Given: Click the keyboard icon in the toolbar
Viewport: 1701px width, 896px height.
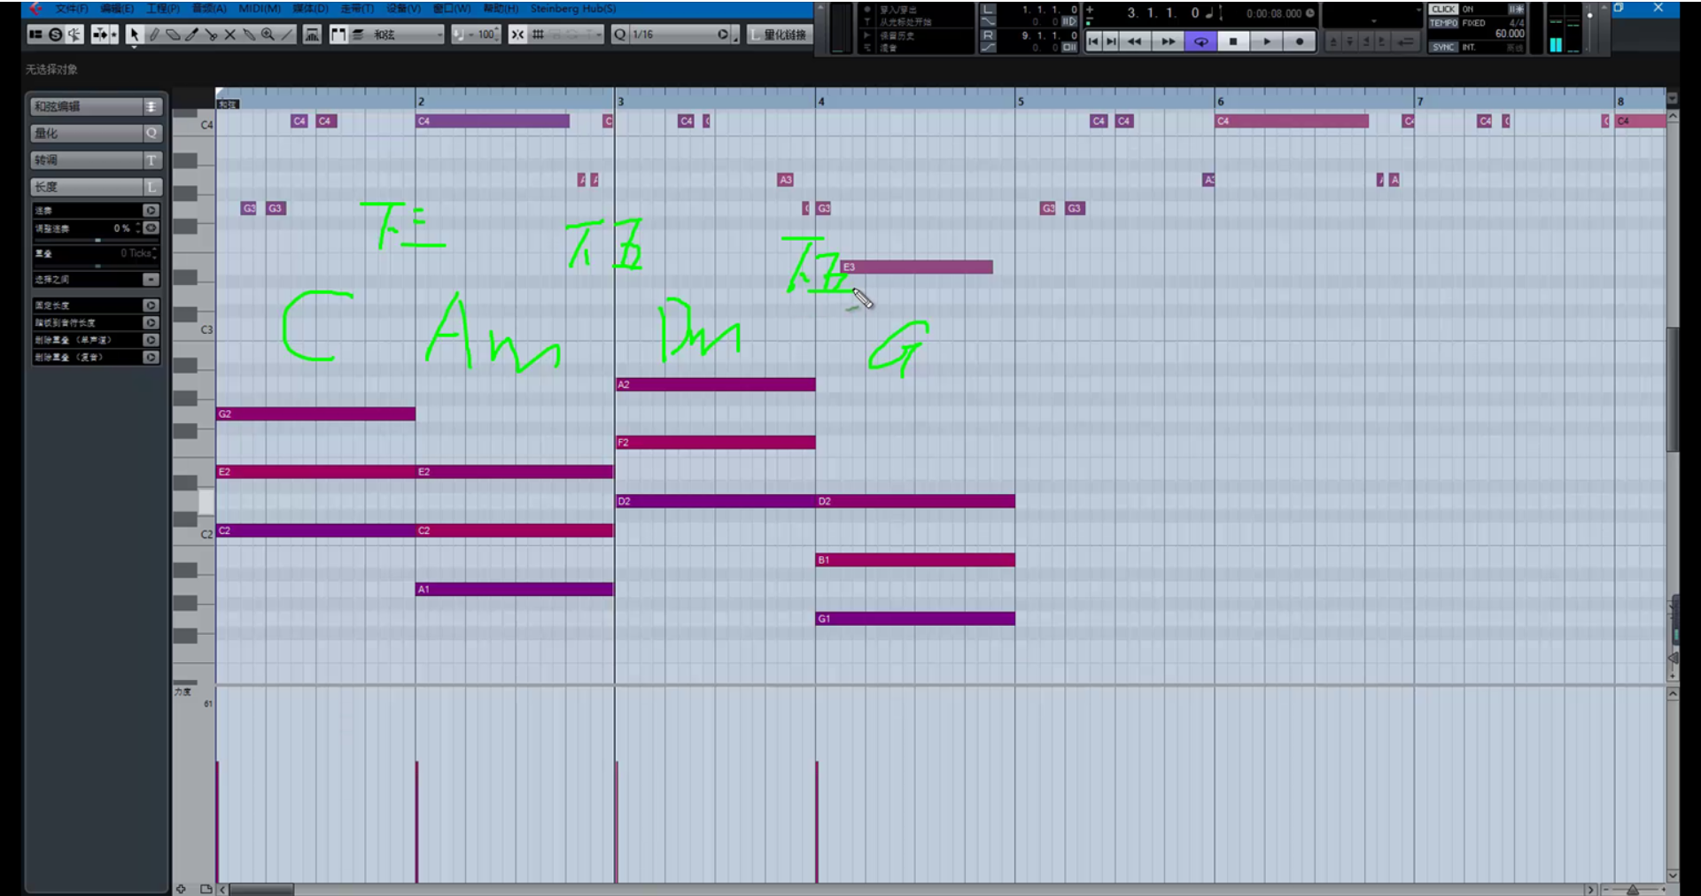Looking at the screenshot, I should (x=312, y=35).
